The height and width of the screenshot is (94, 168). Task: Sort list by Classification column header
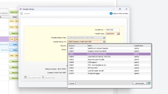coord(142,46)
